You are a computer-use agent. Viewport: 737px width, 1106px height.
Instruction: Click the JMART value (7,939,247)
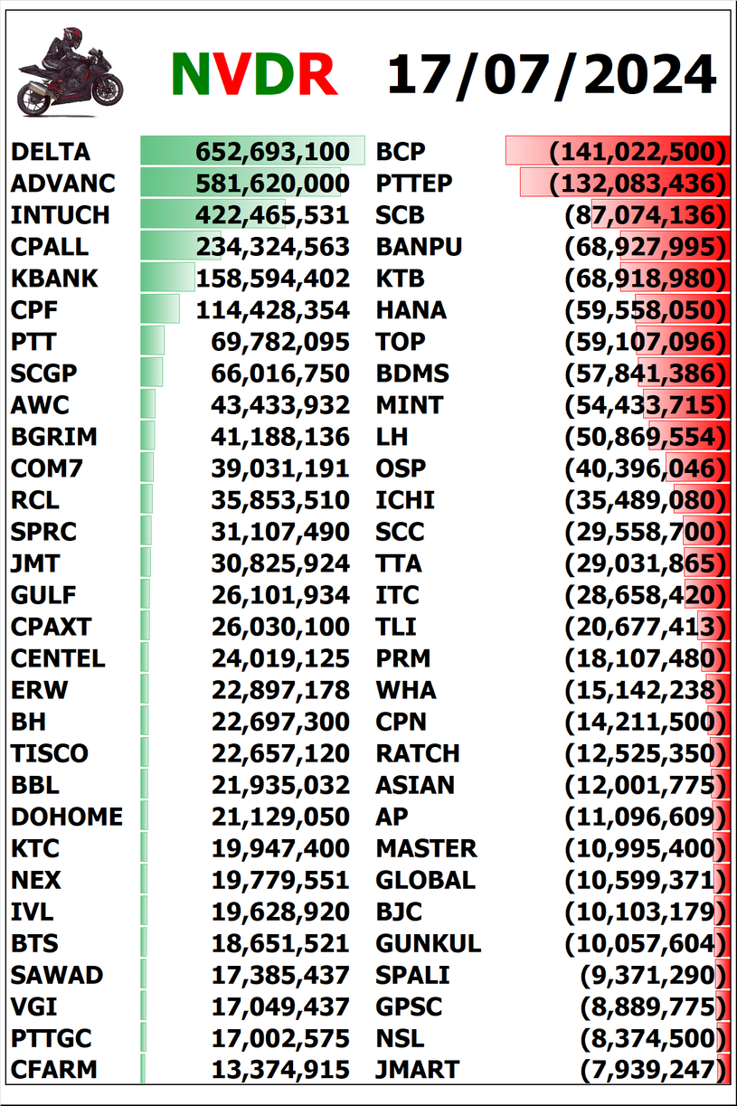point(654,1070)
